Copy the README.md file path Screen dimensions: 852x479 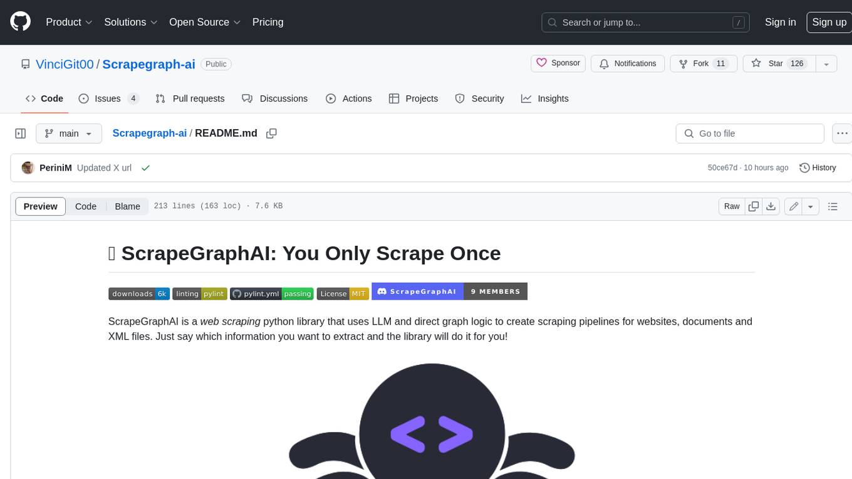coord(271,134)
